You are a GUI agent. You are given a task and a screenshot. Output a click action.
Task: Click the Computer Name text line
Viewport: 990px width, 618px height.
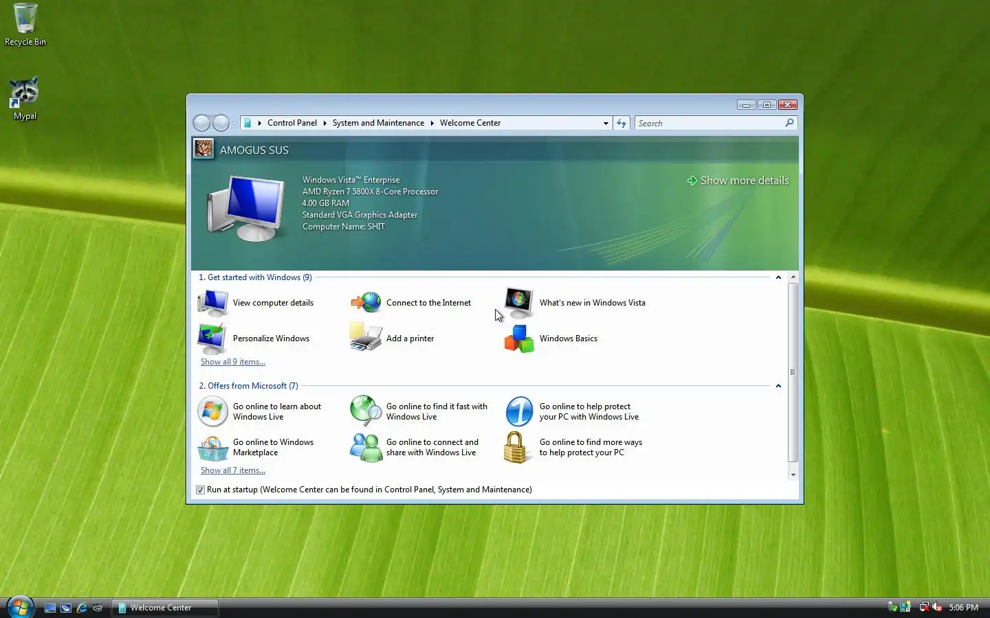344,227
